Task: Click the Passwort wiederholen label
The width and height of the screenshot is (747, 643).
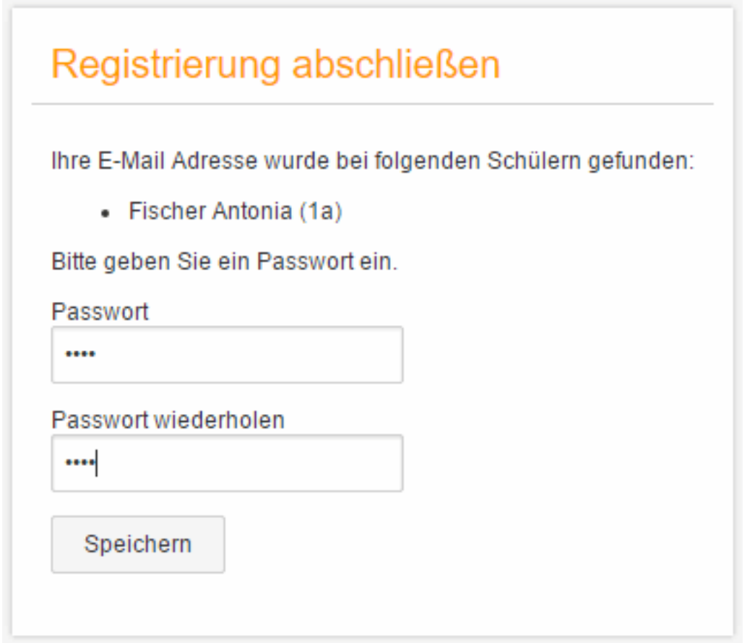Action: (168, 420)
